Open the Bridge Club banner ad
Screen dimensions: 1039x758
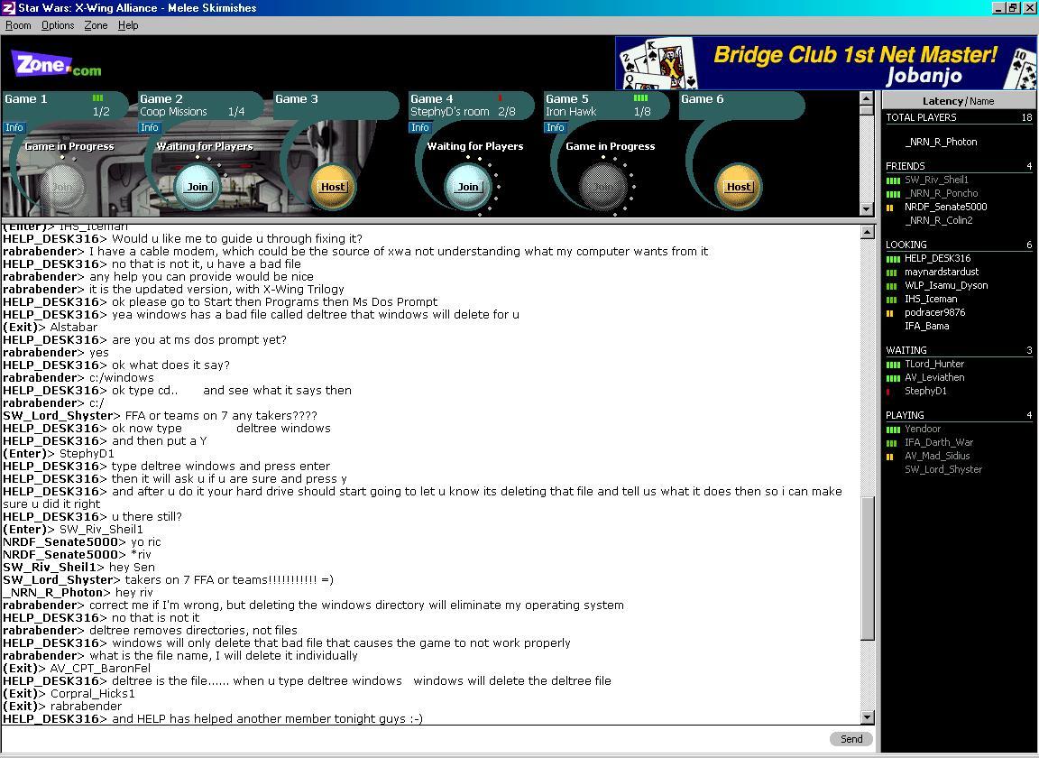[x=825, y=63]
